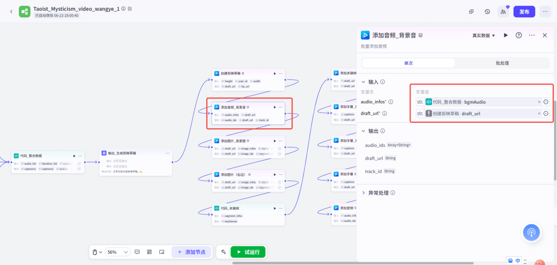Open more options on 代码_整合数据 node
This screenshot has width=557, height=265.
click(80, 156)
